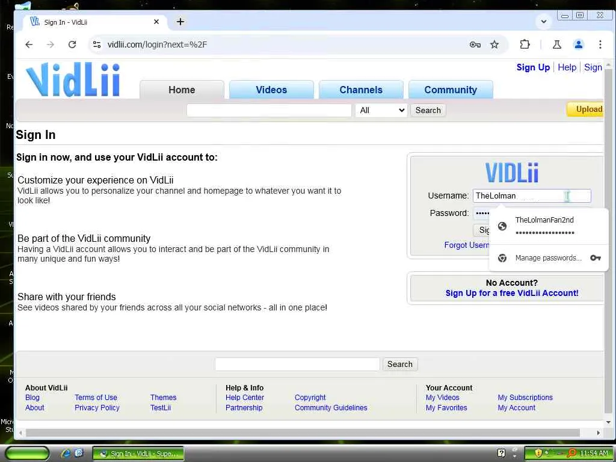Image resolution: width=616 pixels, height=462 pixels.
Task: Bookmark this page with the star icon
Action: click(x=494, y=45)
